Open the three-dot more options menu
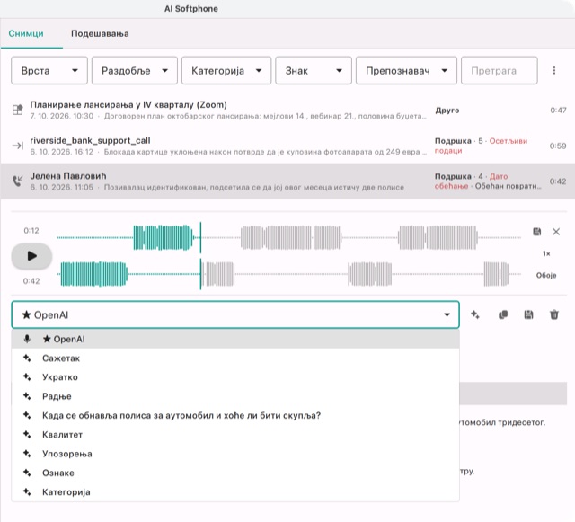This screenshot has height=522, width=575. (554, 70)
